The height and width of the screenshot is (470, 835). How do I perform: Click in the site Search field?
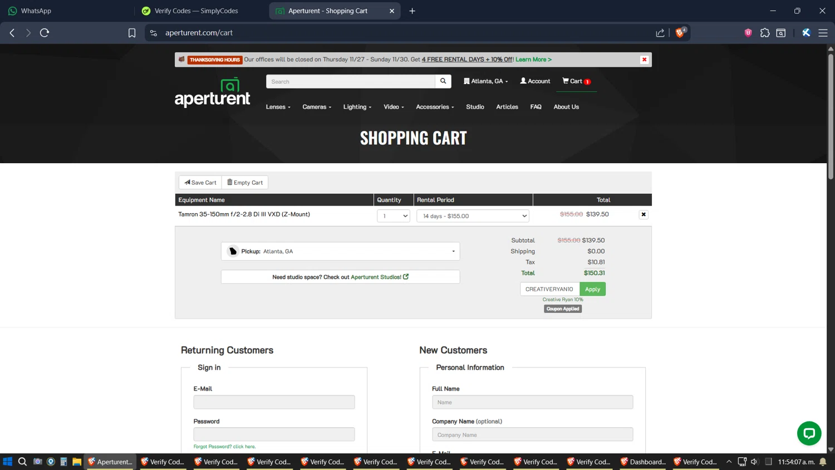coord(351,81)
